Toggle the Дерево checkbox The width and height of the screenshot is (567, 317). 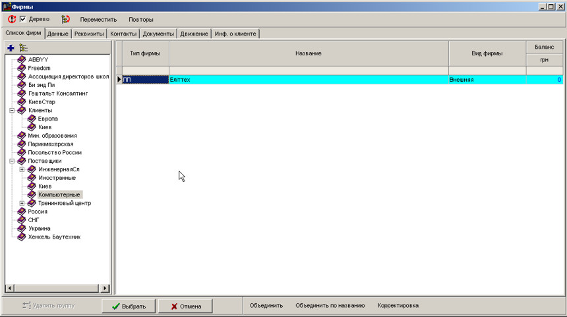point(23,19)
